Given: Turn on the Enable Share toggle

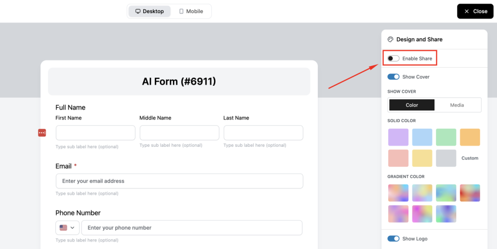Looking at the screenshot, I should (x=393, y=59).
